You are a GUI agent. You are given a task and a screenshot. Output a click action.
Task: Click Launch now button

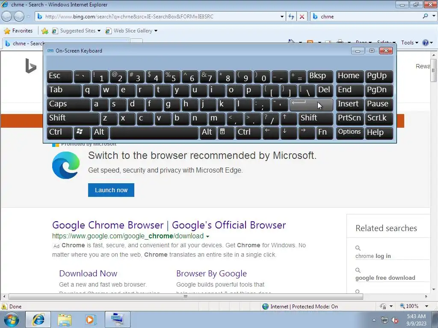pos(111,190)
